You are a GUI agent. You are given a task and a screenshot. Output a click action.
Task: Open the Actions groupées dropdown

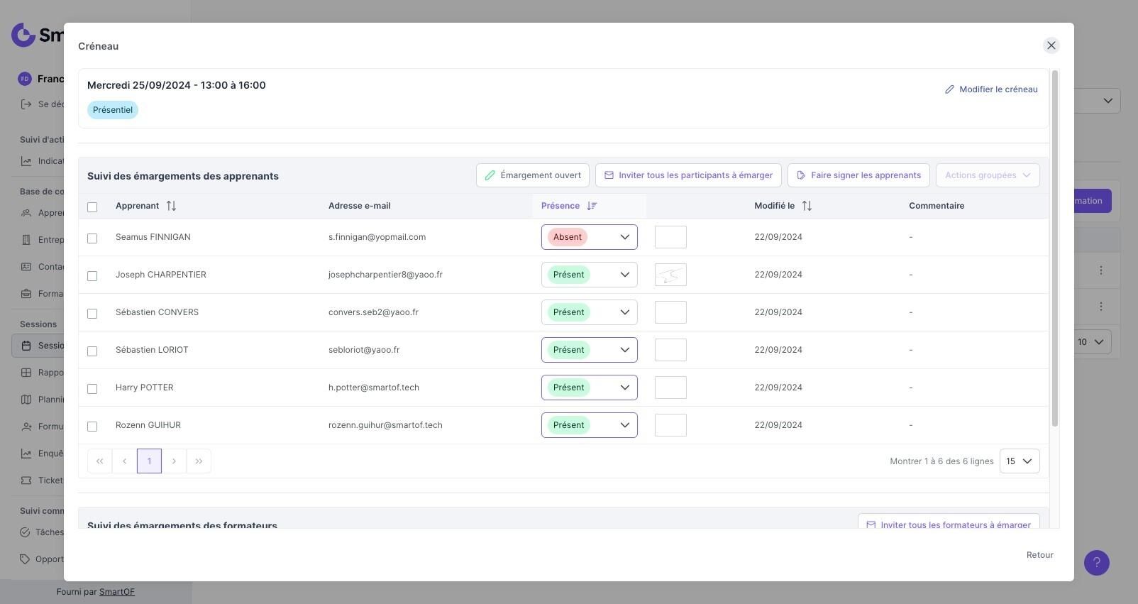point(988,175)
